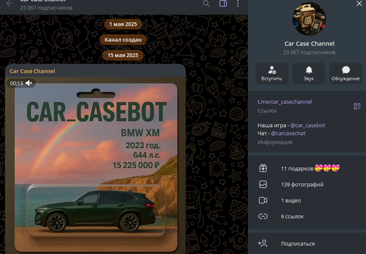Click the chain link icon
Screen dimensions: 366x254
click(x=263, y=216)
